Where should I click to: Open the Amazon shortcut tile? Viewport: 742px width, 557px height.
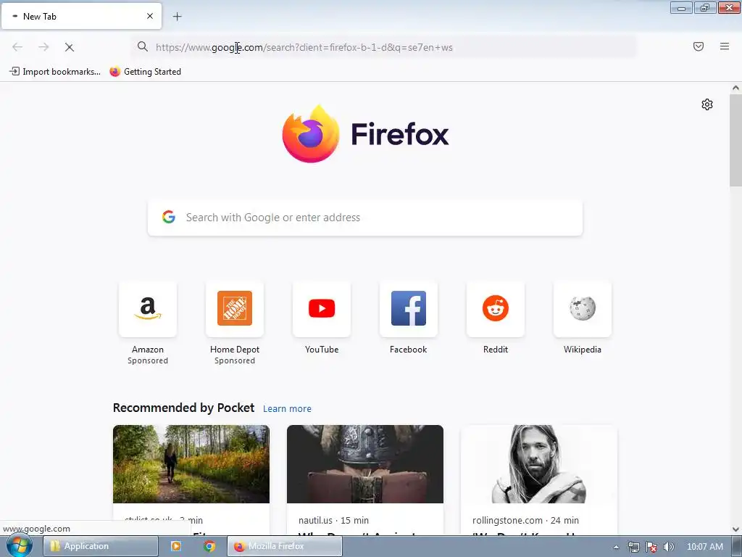point(148,309)
